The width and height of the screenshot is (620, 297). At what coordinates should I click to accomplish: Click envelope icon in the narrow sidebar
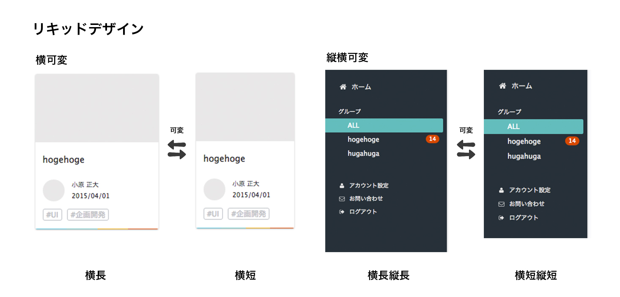tap(502, 204)
